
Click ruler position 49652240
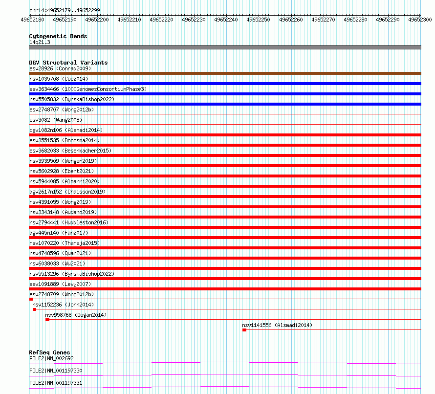(x=226, y=20)
